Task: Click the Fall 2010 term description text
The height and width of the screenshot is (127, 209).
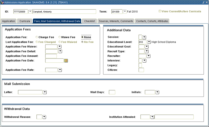Action: [132, 12]
